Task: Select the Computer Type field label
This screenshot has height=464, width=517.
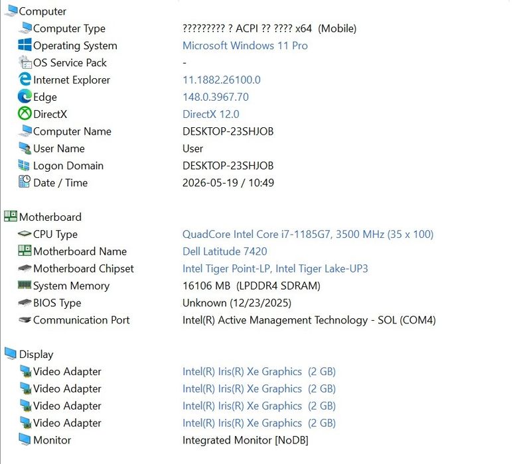Action: pyautogui.click(x=69, y=29)
